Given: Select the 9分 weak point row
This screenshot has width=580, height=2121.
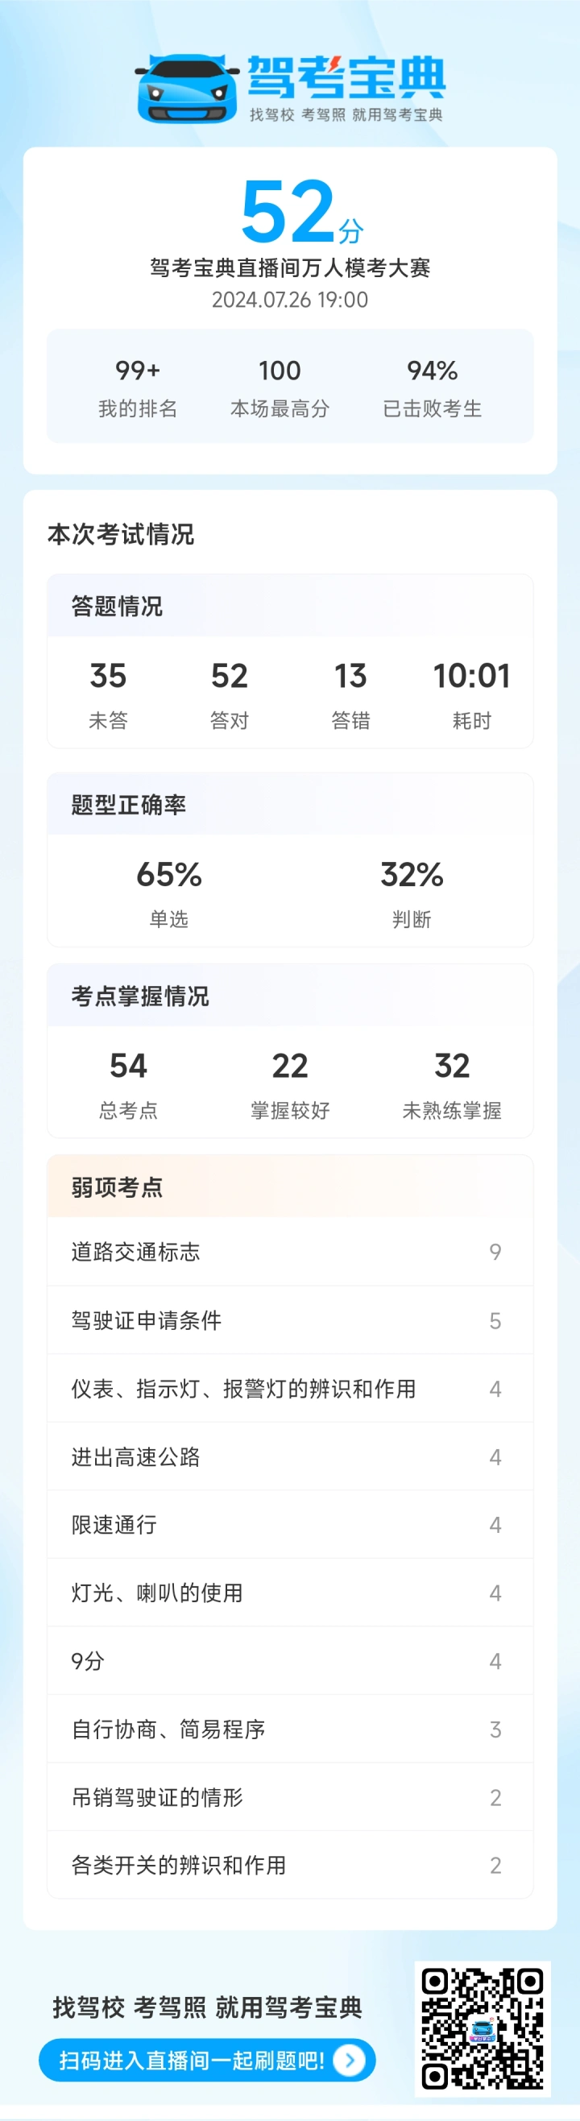Looking at the screenshot, I should [x=290, y=1661].
